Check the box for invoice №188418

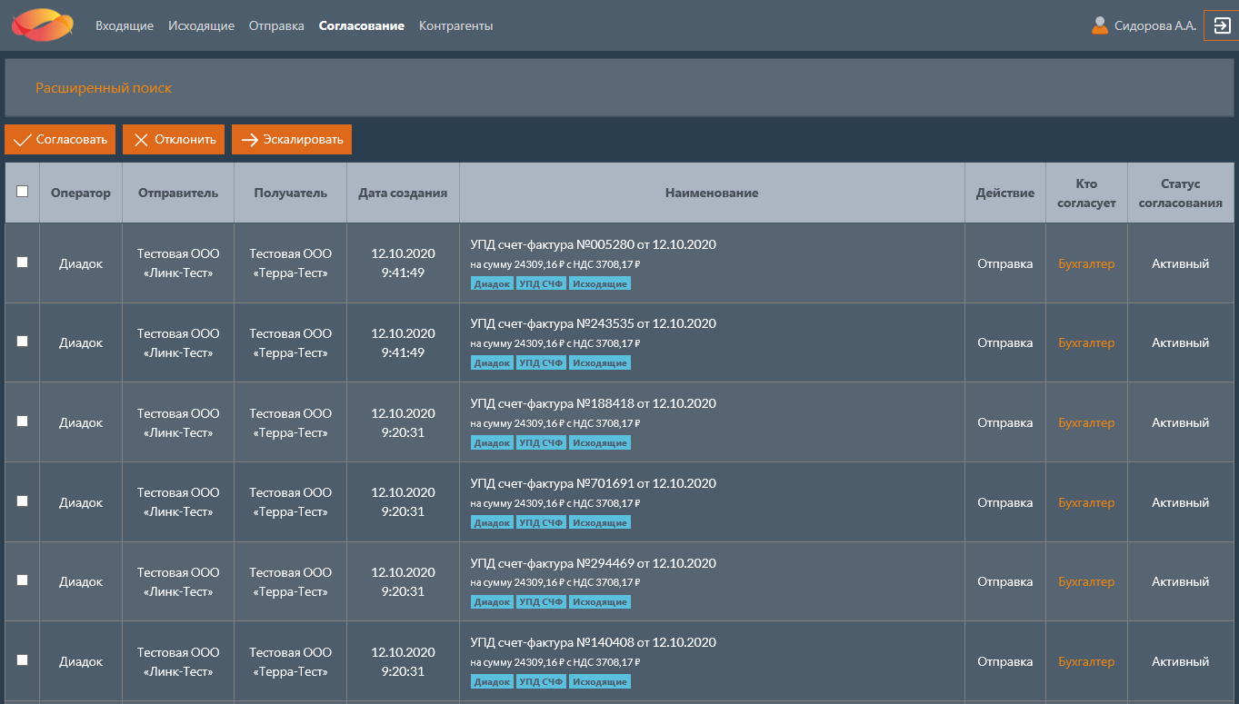point(23,421)
